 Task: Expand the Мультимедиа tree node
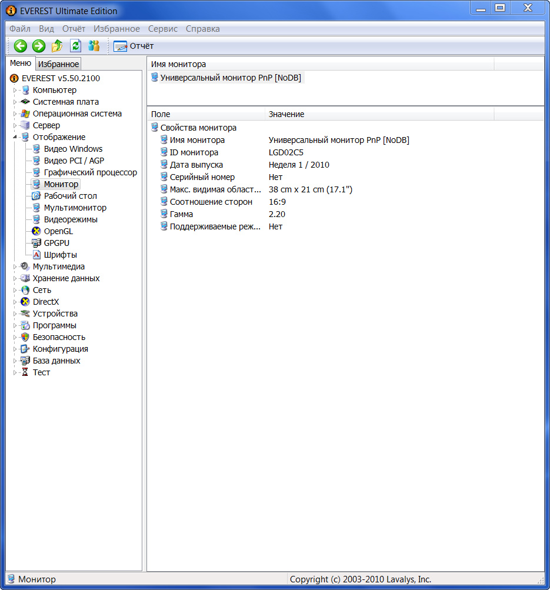[15, 267]
